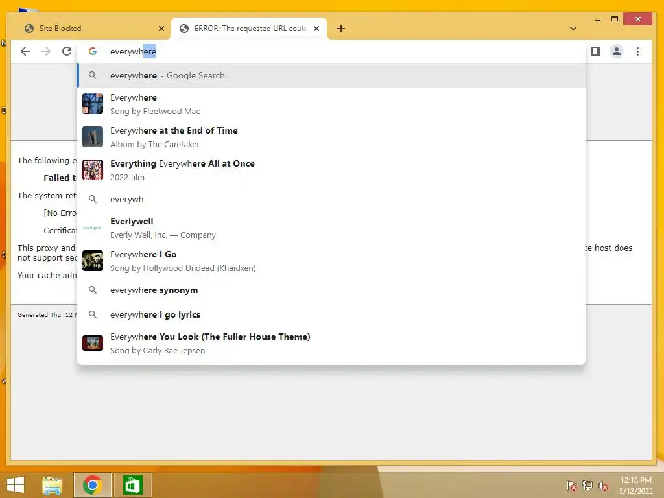Pick Everywhere You Look Fuller House Theme

(x=331, y=344)
